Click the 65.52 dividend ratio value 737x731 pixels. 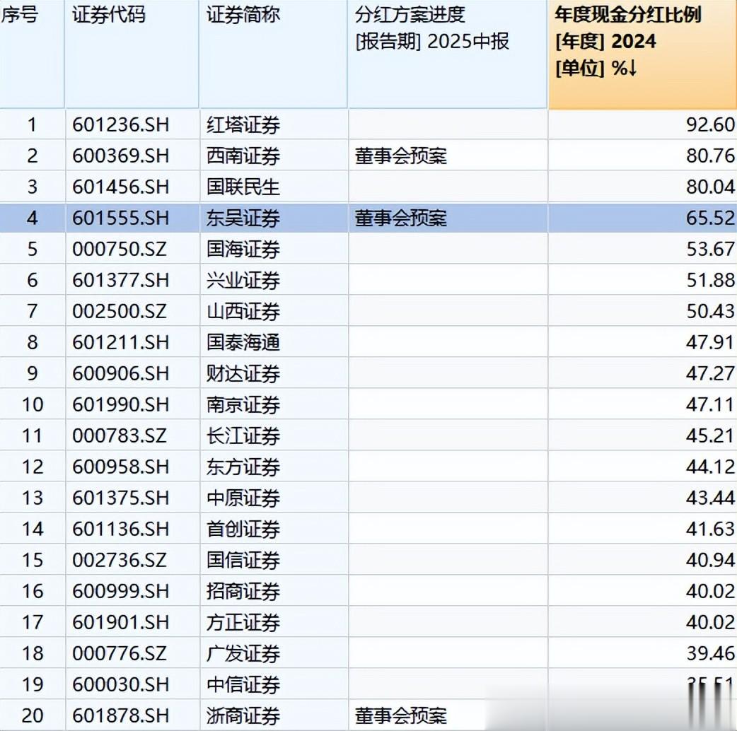click(710, 218)
